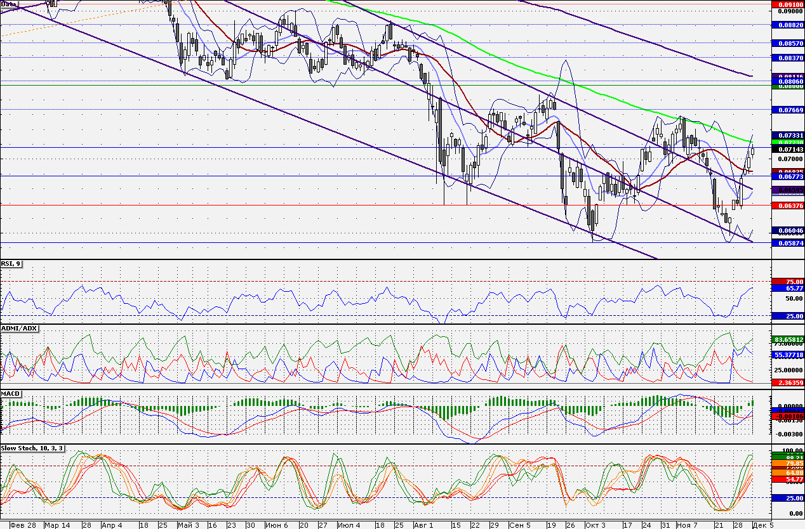Select the Stochastic 25.00 level tag
Screen dimensions: 805x529
pyautogui.click(x=787, y=499)
